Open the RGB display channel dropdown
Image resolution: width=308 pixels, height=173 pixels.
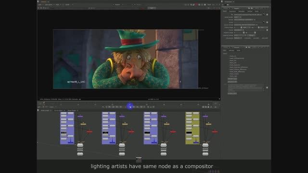click(x=58, y=4)
